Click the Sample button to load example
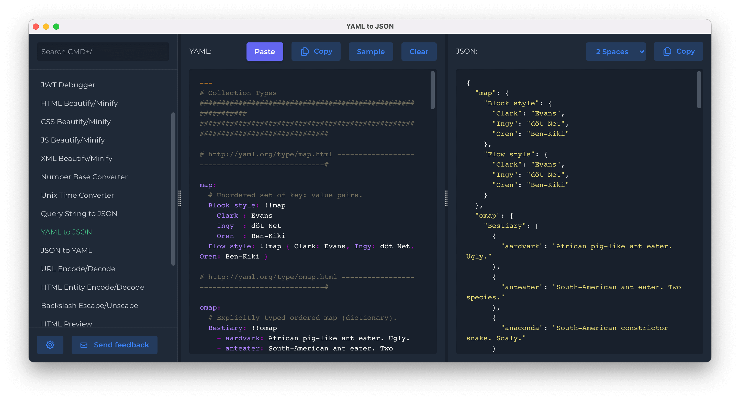The image size is (740, 400). coord(370,51)
